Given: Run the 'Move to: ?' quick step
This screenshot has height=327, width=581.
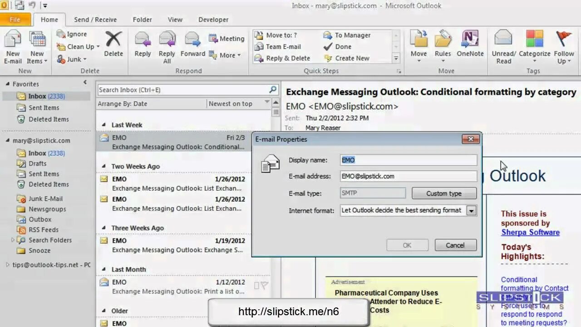Looking at the screenshot, I should pyautogui.click(x=276, y=35).
